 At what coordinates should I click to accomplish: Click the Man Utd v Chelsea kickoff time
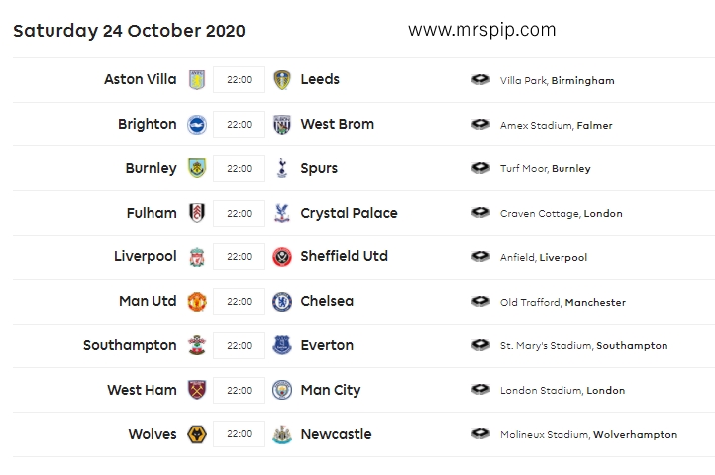pyautogui.click(x=239, y=301)
